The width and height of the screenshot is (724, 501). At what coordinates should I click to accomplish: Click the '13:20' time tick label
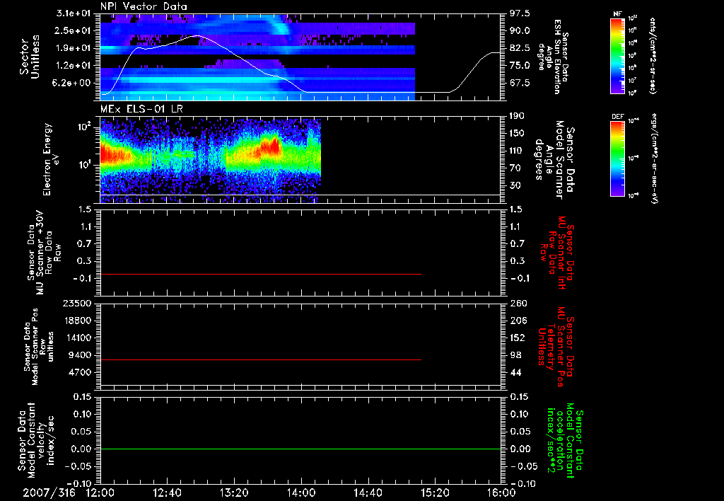point(234,493)
